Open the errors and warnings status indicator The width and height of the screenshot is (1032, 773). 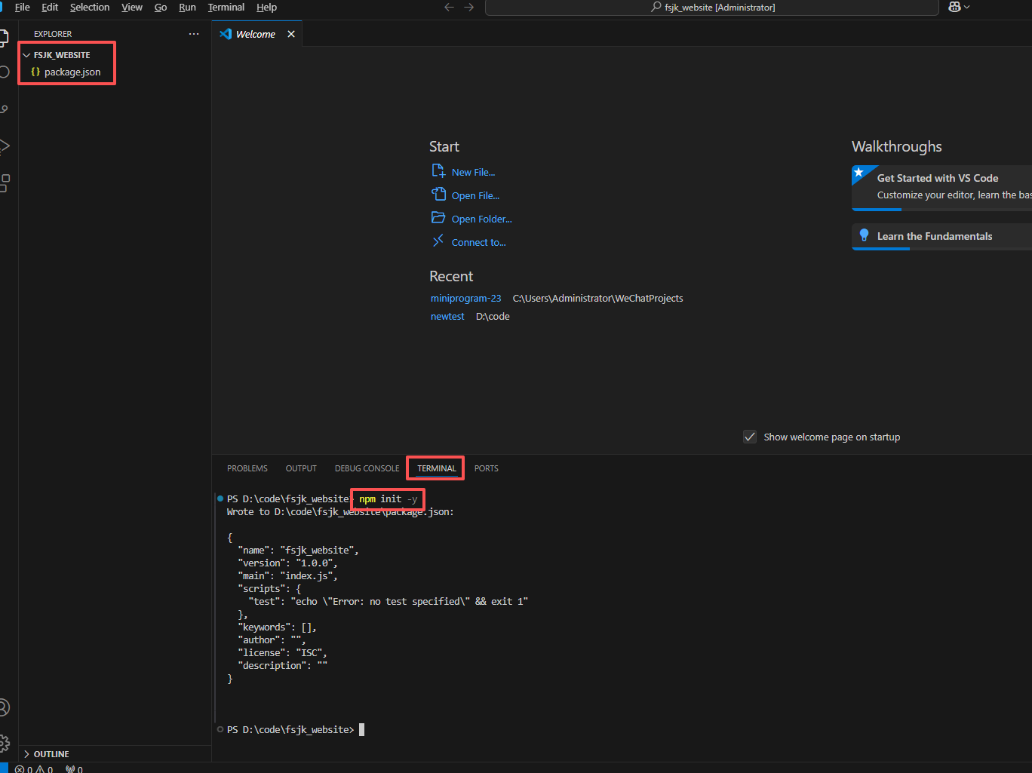click(34, 769)
